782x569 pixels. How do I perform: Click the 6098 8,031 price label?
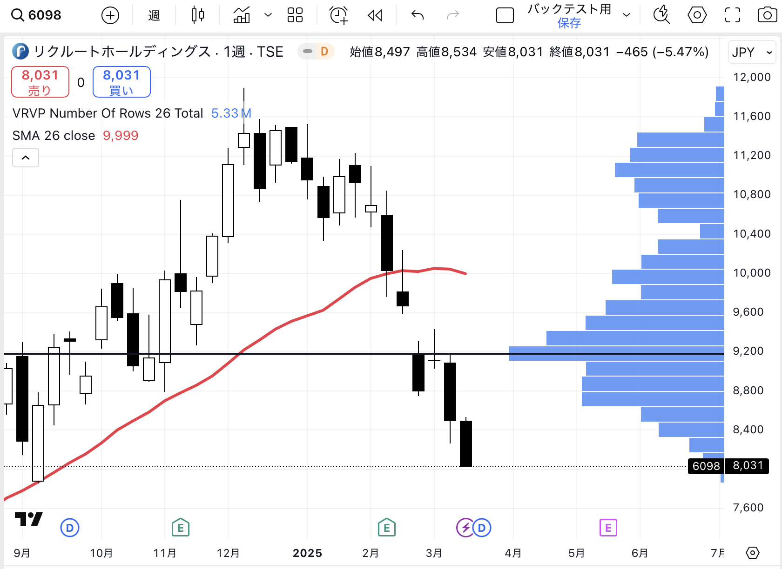tap(728, 466)
